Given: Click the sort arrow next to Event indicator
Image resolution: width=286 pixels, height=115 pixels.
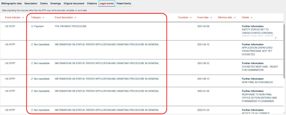Looking at the screenshot, I should [x=23, y=18].
